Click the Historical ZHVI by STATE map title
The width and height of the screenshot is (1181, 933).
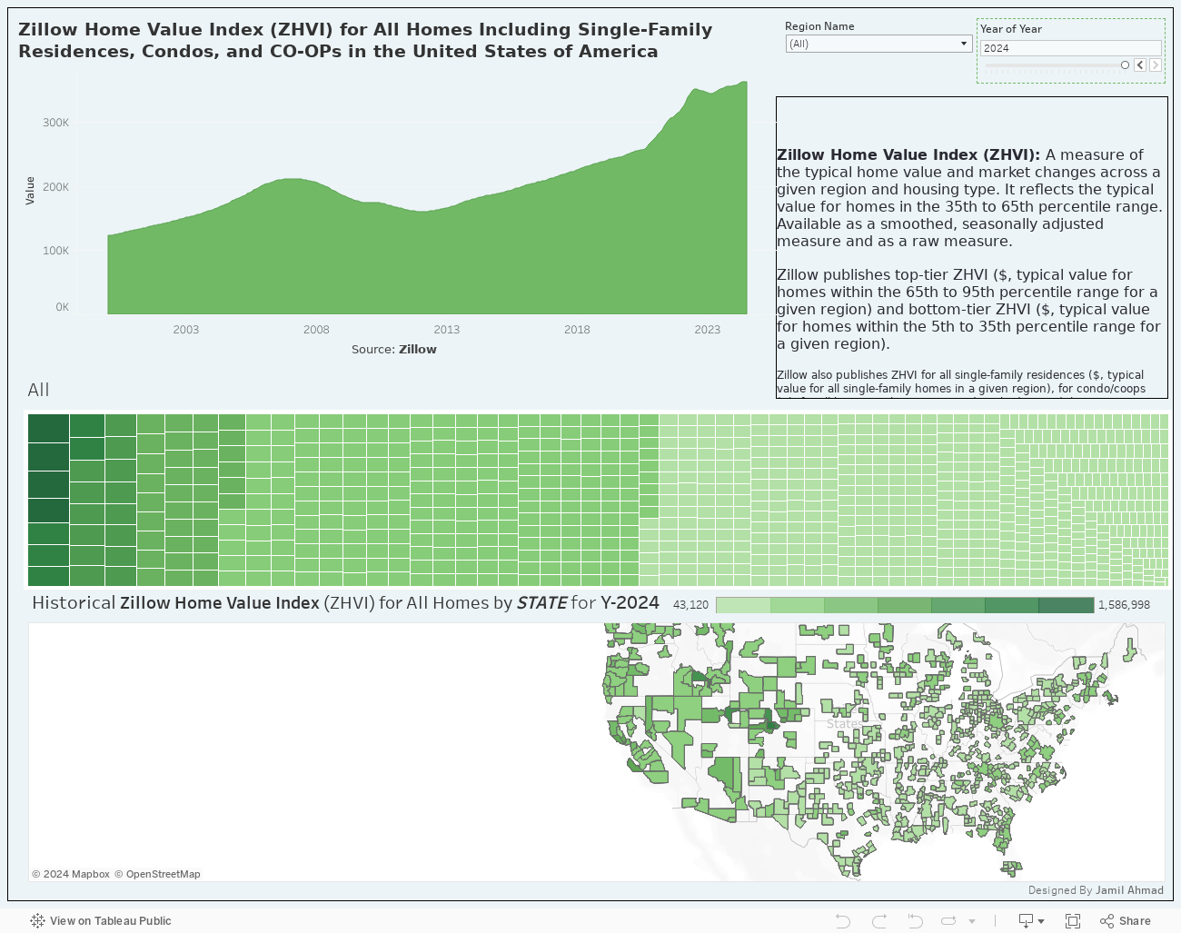tap(345, 602)
